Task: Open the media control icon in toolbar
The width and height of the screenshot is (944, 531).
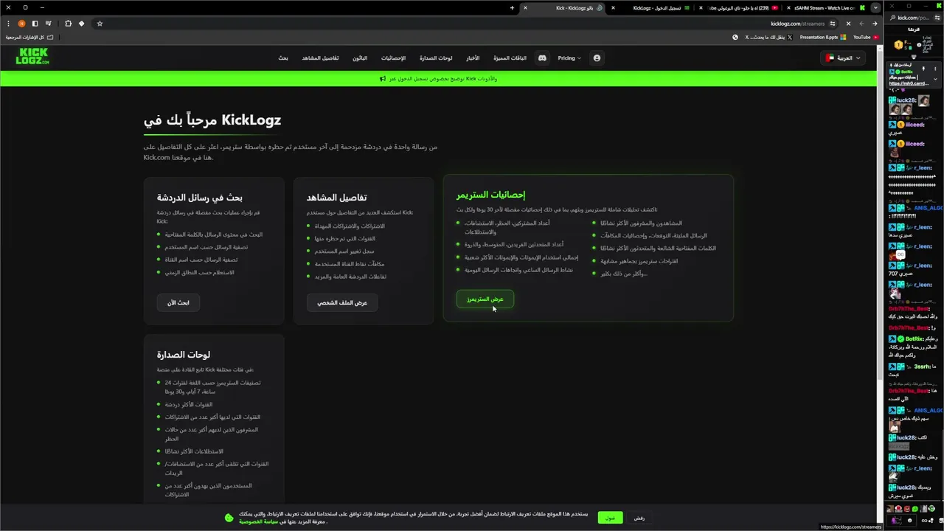Action: [x=48, y=24]
